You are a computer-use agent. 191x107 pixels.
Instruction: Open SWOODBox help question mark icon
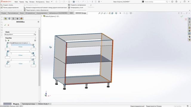click(x=38, y=22)
